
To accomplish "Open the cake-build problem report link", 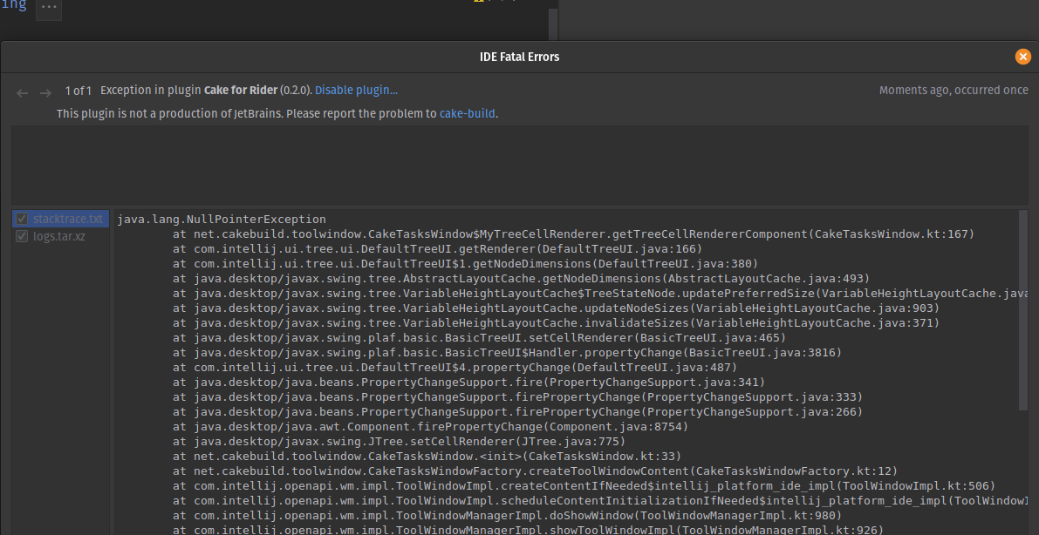I will (x=468, y=113).
